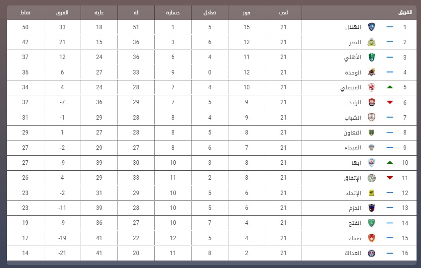Select the Al-Ahli green crest
421x268 pixels.
pyautogui.click(x=371, y=57)
